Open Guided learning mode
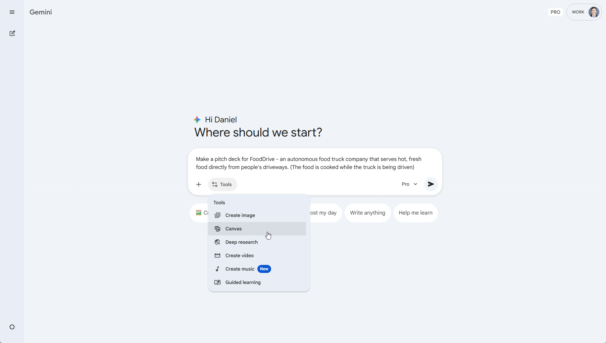 click(x=243, y=282)
